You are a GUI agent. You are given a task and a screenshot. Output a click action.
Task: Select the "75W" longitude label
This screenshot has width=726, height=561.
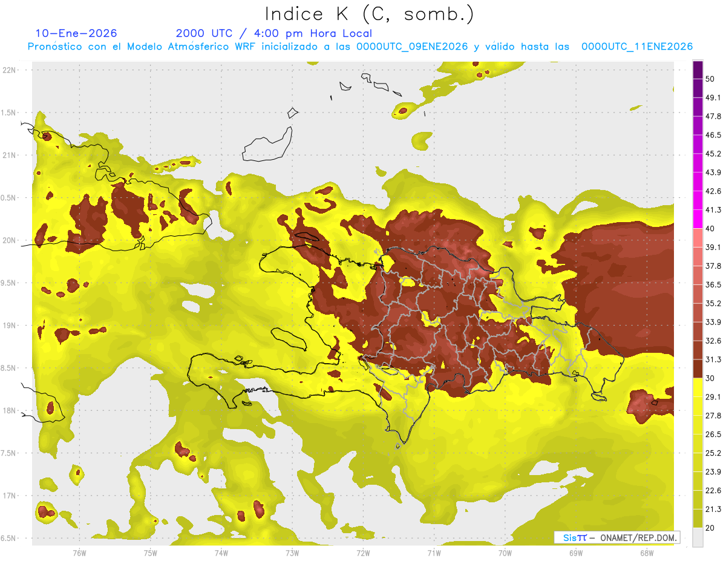(150, 553)
